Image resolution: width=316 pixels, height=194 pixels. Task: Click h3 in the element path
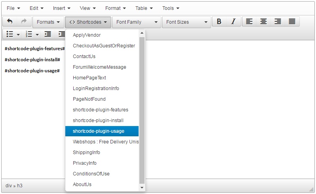point(20,185)
